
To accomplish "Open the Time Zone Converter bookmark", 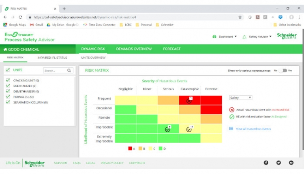I will tap(99, 25).
